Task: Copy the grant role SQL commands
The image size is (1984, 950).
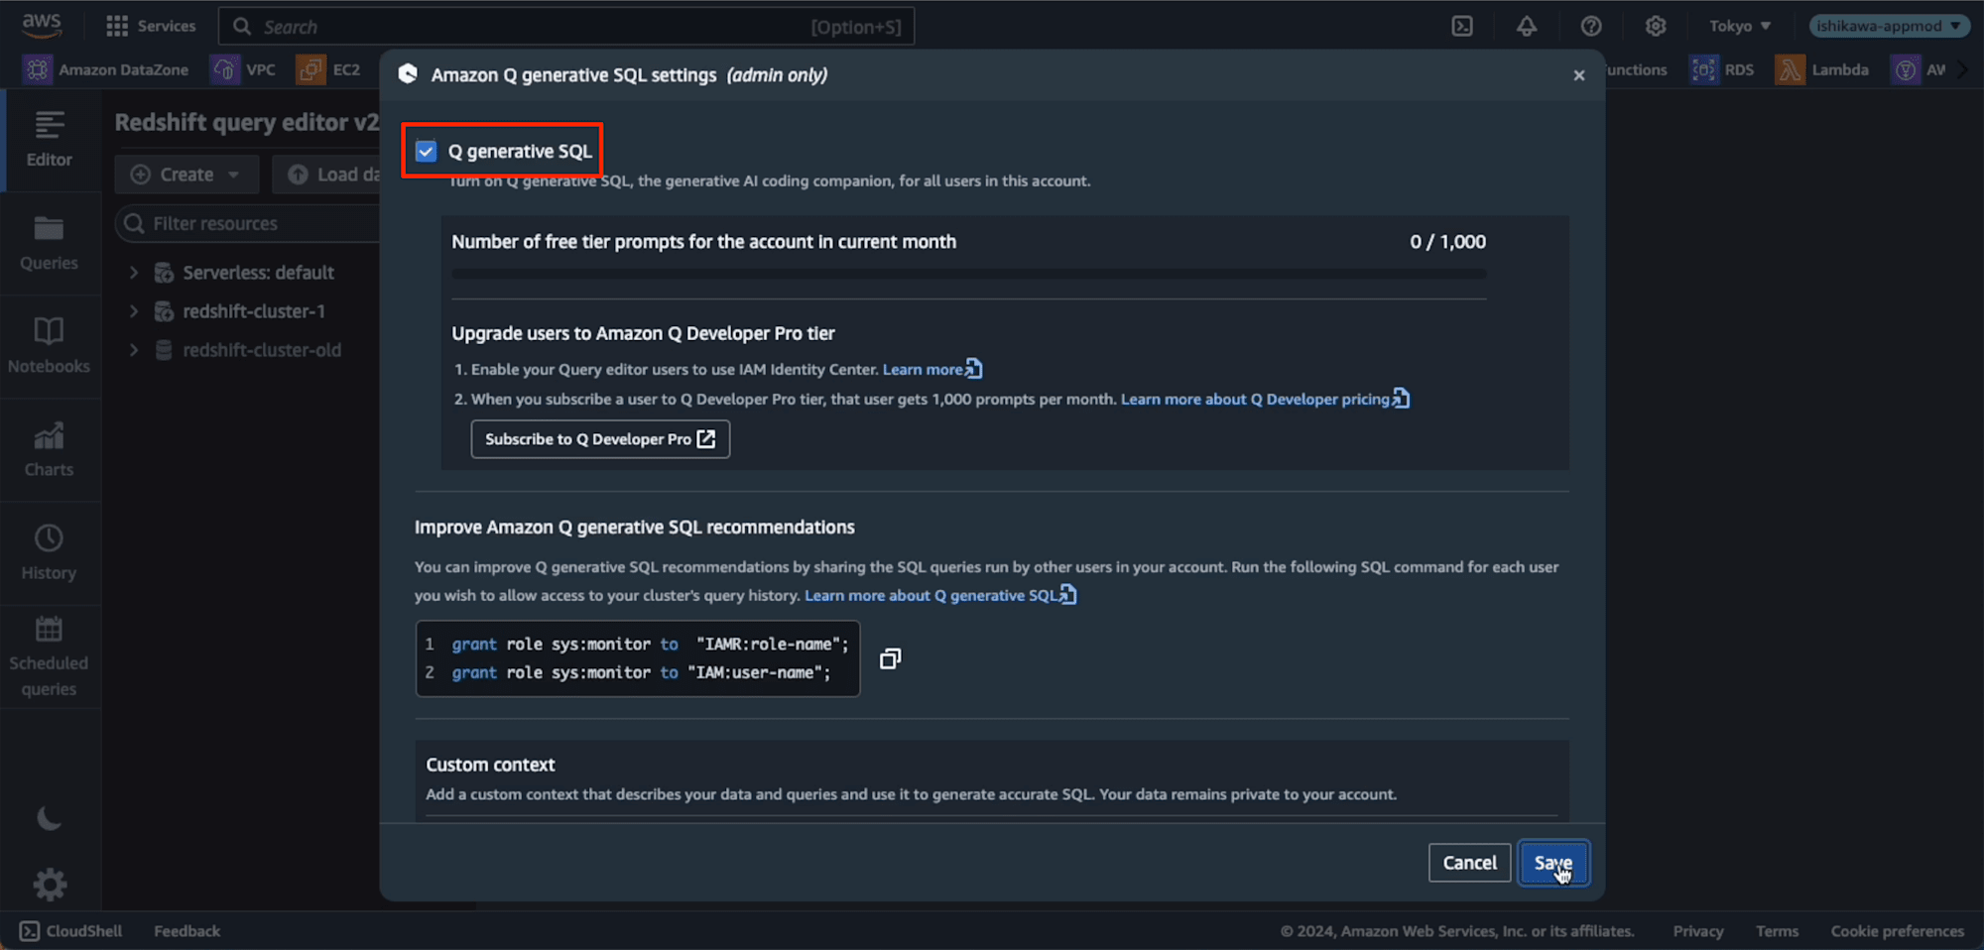Action: [890, 658]
